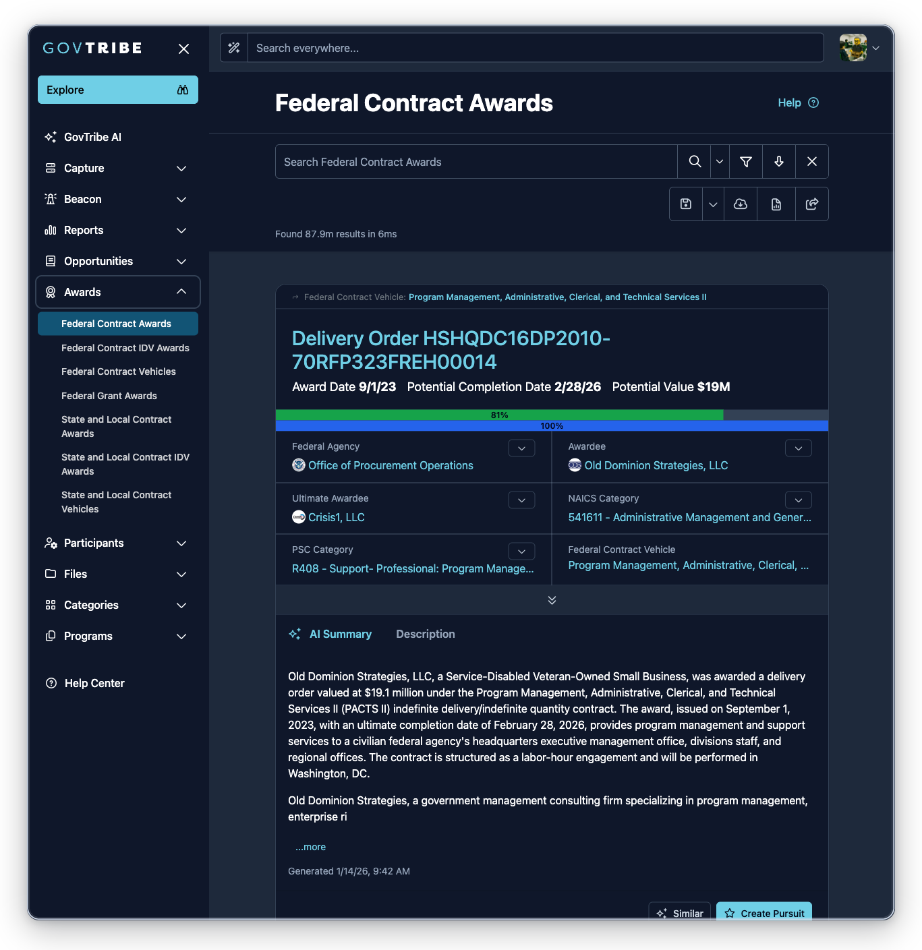The height and width of the screenshot is (950, 922).
Task: Collapse the Awards menu chevron
Action: click(181, 292)
